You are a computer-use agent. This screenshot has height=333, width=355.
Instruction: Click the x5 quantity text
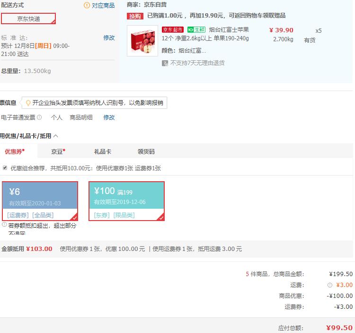(x=319, y=30)
